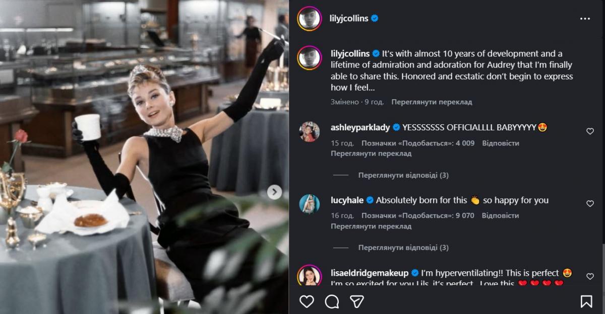
Task: Like lucyhale's comment
Action: click(590, 204)
